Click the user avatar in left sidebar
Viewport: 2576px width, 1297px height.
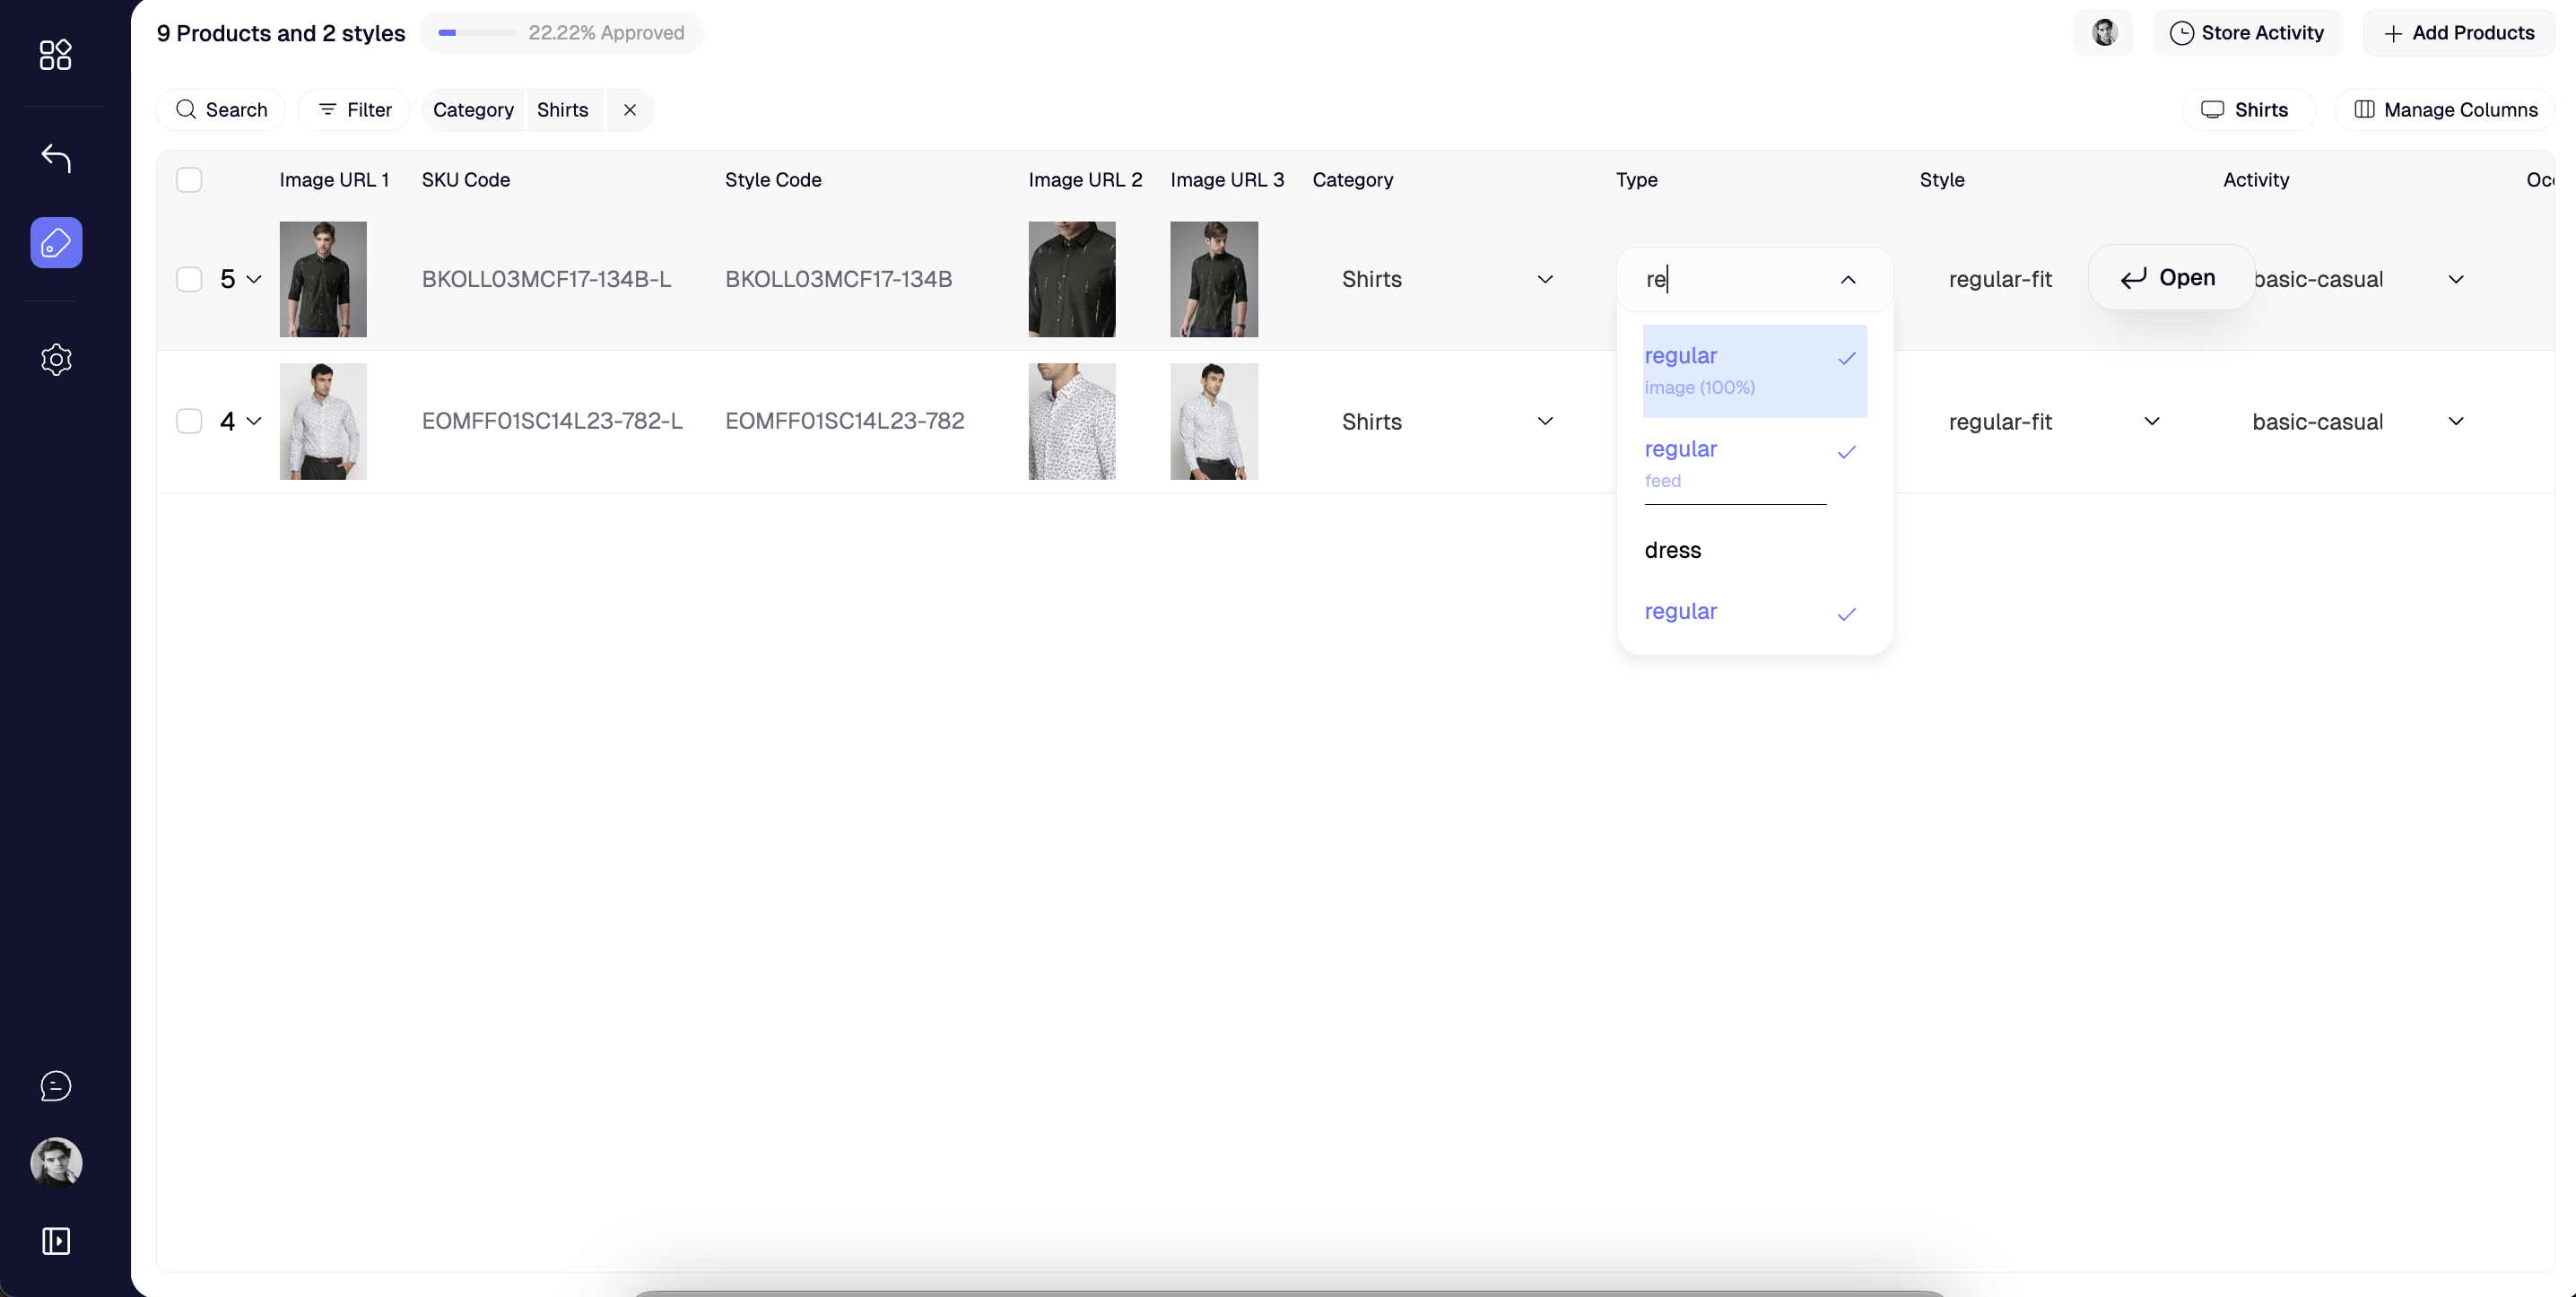tap(56, 1163)
